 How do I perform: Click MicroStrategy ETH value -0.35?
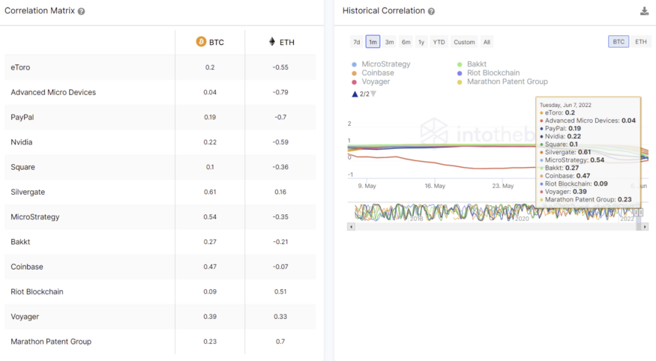click(x=280, y=217)
